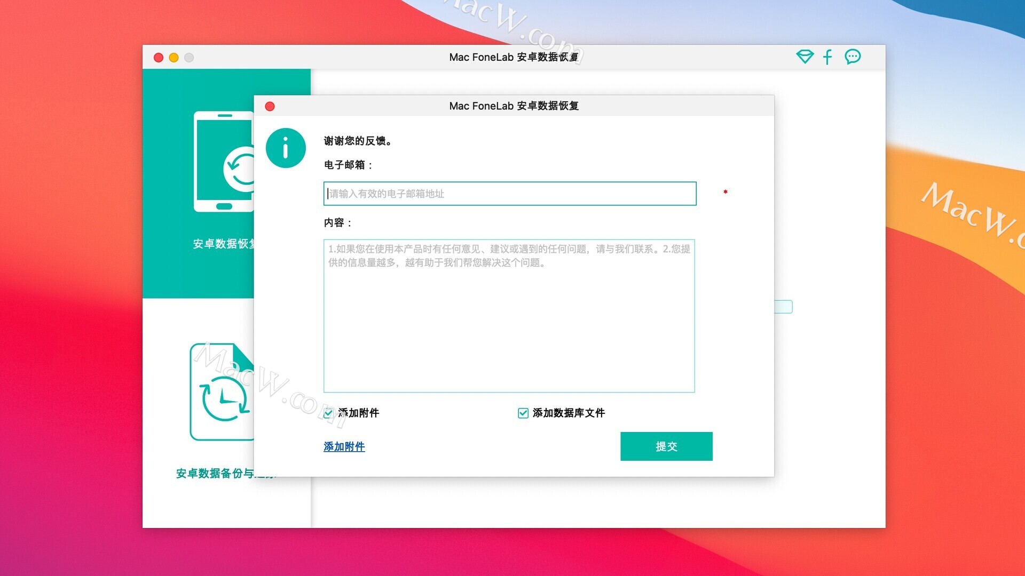
Task: Focus the feedback content text area
Action: pos(509,316)
